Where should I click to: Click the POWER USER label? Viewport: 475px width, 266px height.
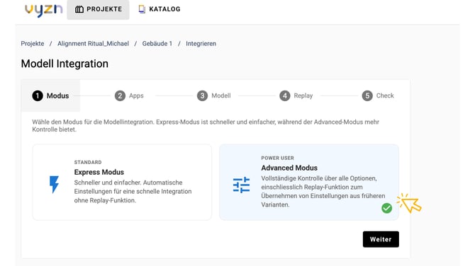pos(277,158)
